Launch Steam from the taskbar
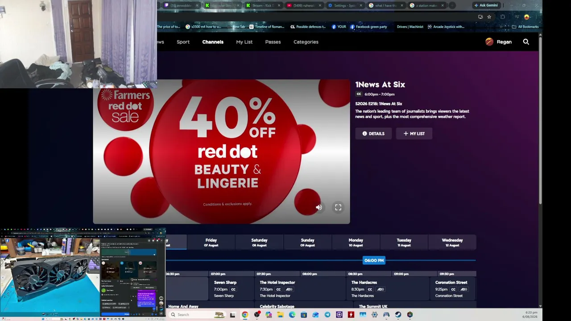 coord(398,315)
